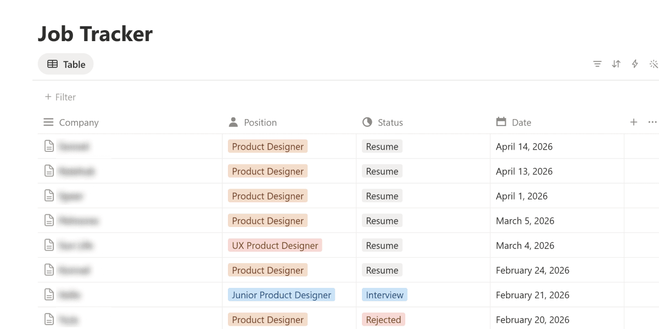Click the red Rejected status tag
The image size is (659, 329).
pos(383,320)
